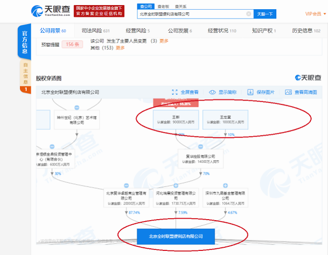Viewport: 328px width, 255px height.
Task: Switch to 经营状况 tab
Action: (x=222, y=31)
